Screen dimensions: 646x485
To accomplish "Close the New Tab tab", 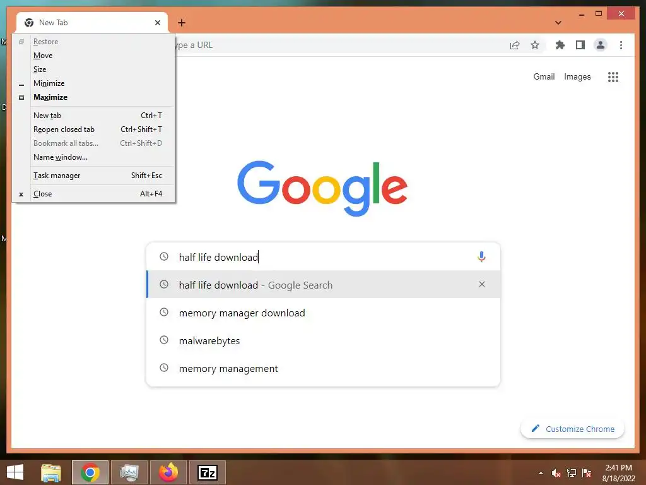I will coord(157,23).
